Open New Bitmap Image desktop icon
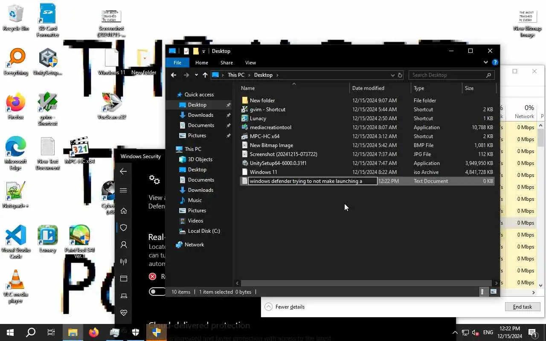Screen dimensions: 546x341 point(527,23)
